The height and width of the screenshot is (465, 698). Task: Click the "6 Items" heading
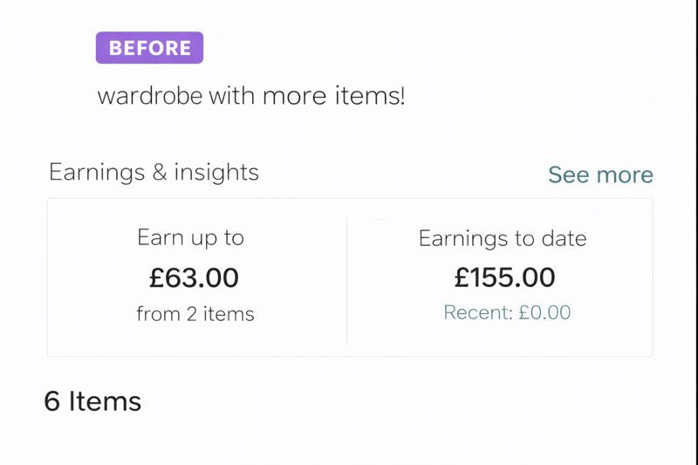92,401
